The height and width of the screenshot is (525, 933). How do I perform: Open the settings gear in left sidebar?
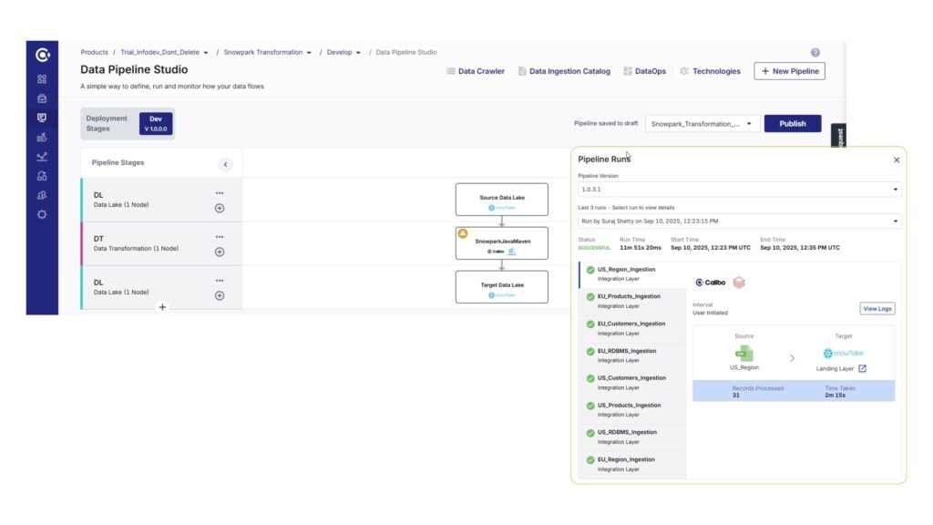coord(42,215)
